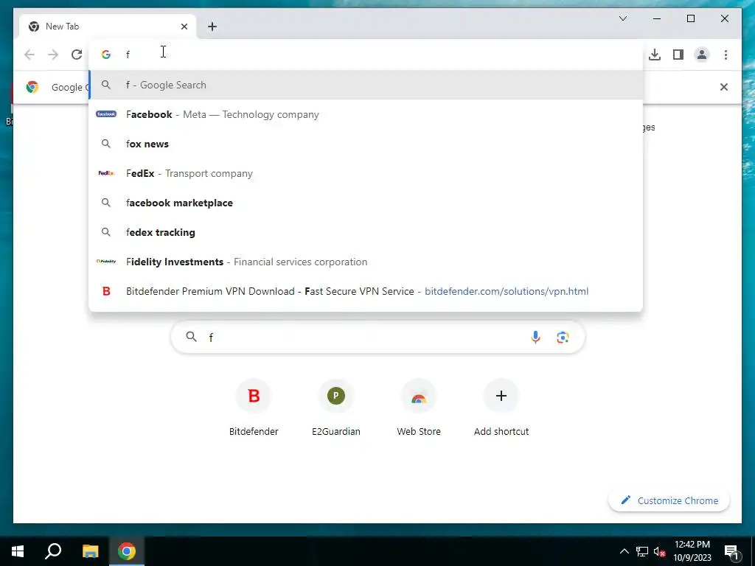Open Chrome three-dot menu

tap(726, 55)
